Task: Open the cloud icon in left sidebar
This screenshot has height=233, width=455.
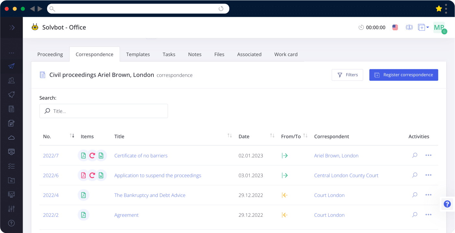Action: [x=11, y=138]
